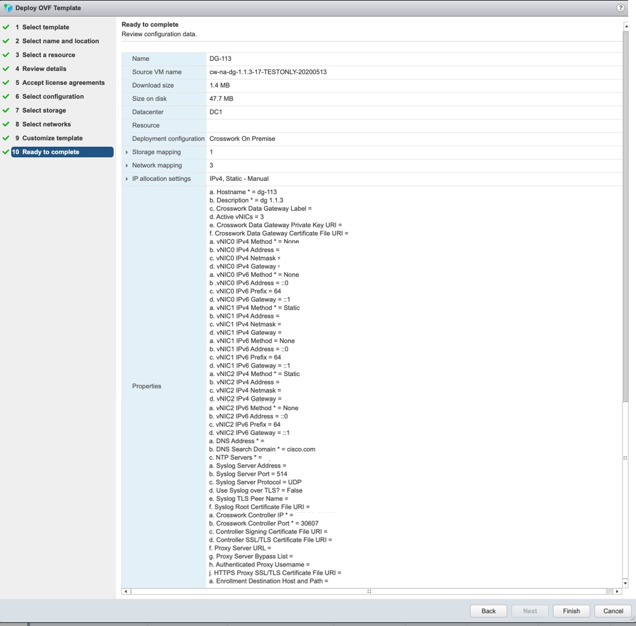The height and width of the screenshot is (626, 636).
Task: Click the IPv4, Static - Manual value
Action: click(239, 179)
